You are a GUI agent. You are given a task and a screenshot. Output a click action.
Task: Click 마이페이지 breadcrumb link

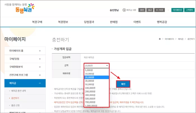(x=169, y=39)
